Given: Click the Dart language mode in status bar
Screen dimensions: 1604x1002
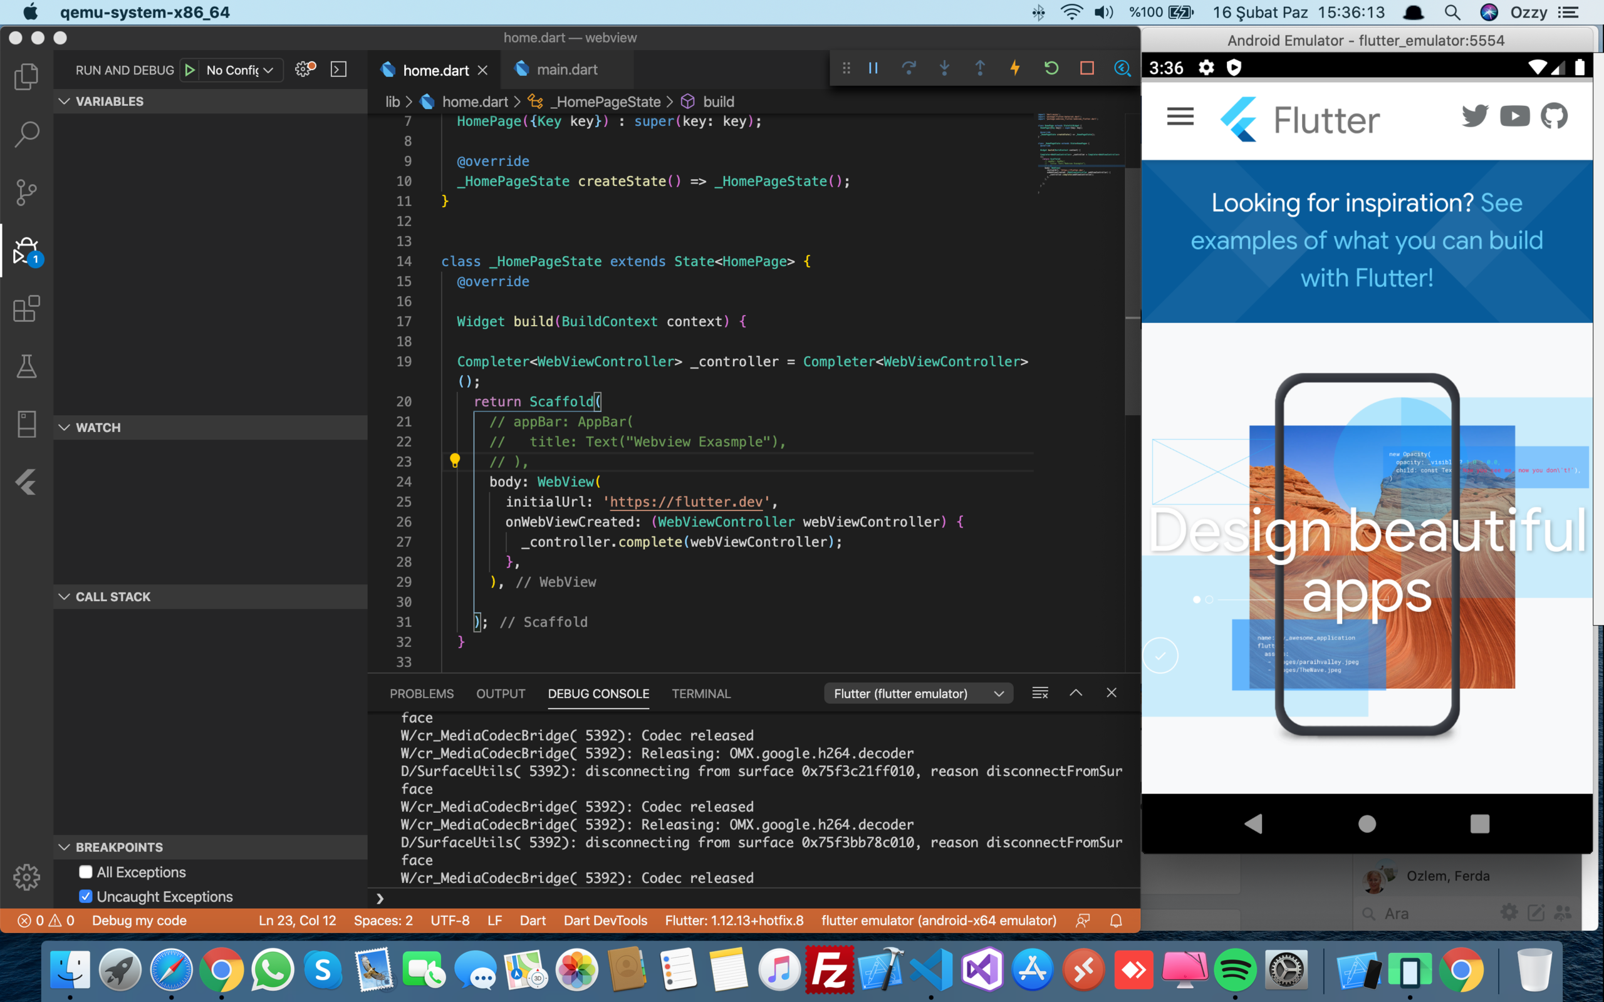Looking at the screenshot, I should point(533,921).
